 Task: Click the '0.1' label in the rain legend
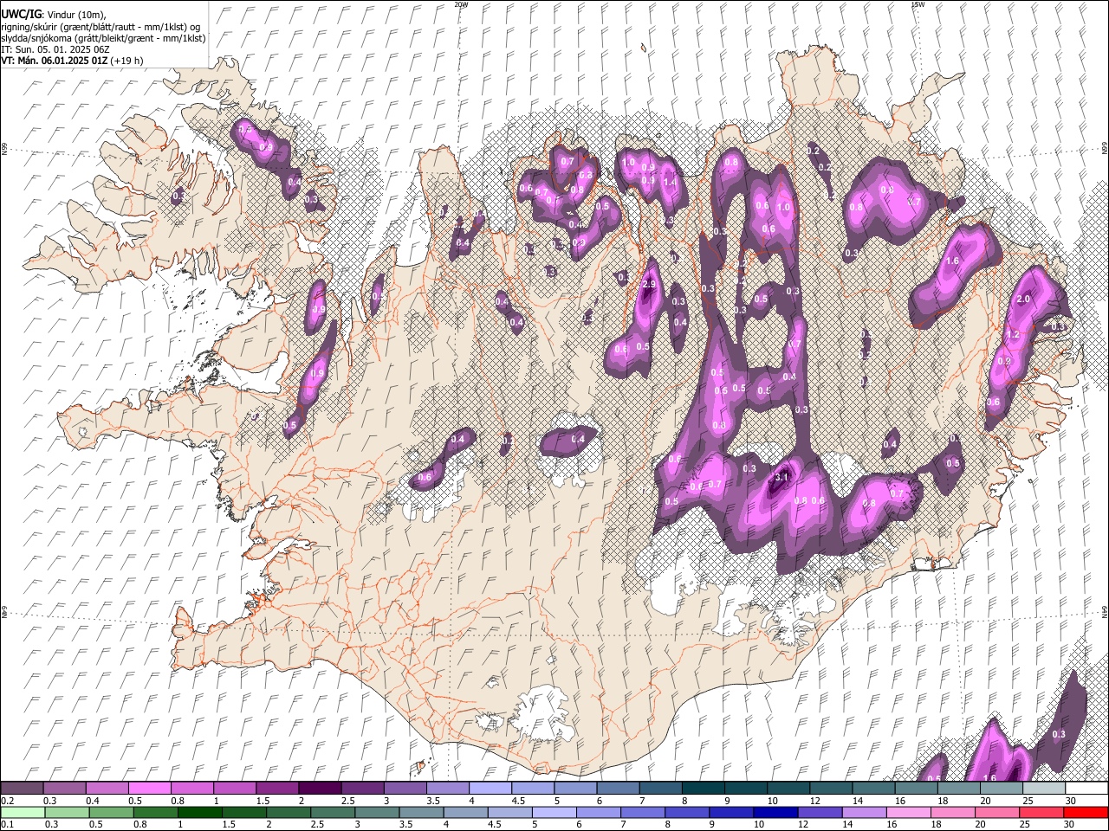pos(7,825)
